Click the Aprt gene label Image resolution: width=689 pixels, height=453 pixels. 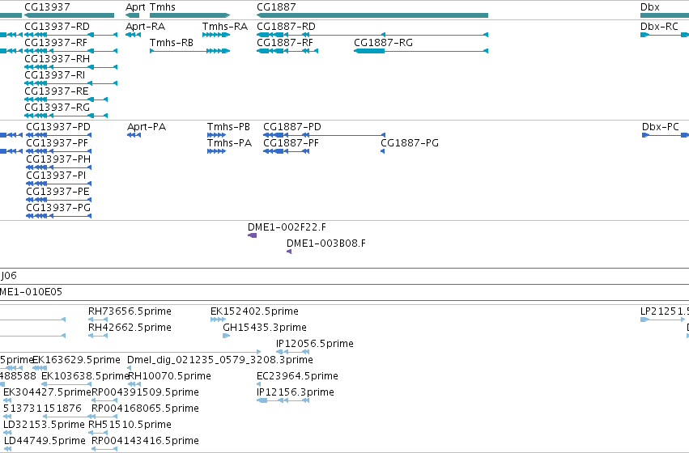click(x=135, y=7)
